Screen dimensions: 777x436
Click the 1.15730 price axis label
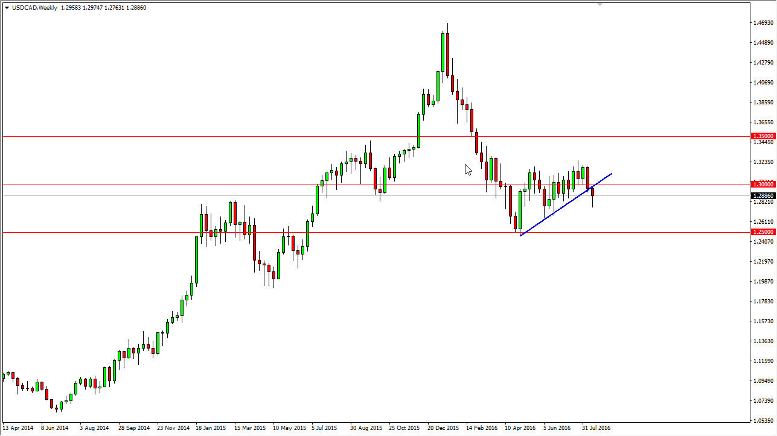(x=764, y=321)
